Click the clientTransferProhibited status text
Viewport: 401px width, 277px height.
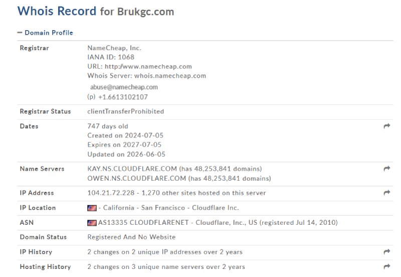tap(126, 111)
